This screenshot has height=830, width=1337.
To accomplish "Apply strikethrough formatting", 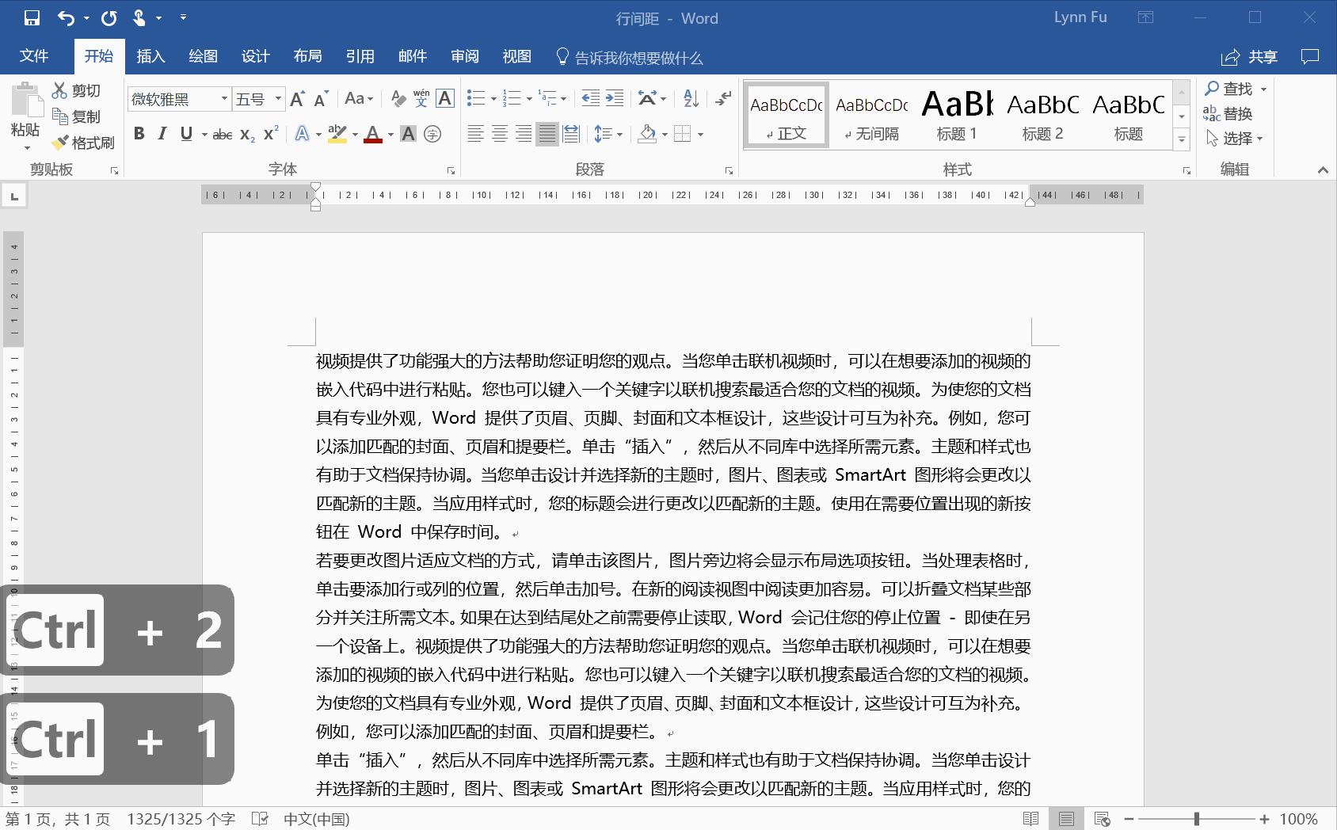I will 221,134.
